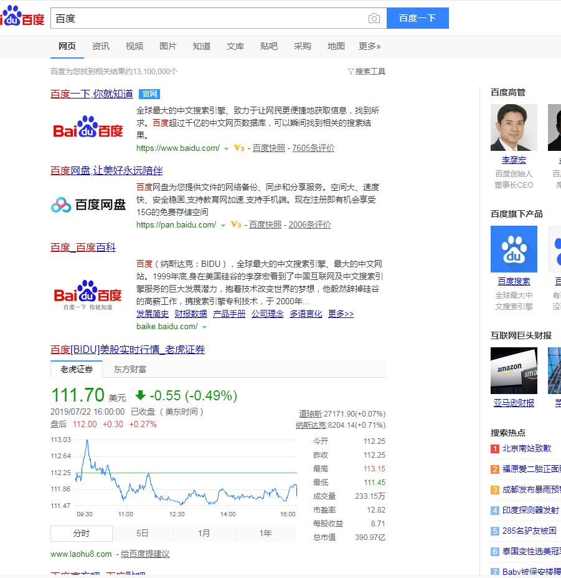Click the V3 credibility icon for pan.baidu.com

235,224
